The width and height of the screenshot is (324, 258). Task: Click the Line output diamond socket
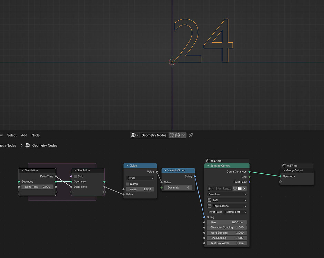(250, 177)
